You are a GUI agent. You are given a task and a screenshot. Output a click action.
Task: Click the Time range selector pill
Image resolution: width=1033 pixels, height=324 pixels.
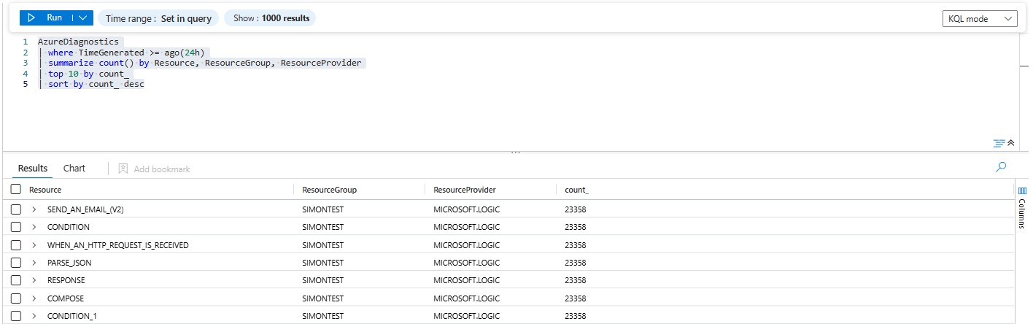(x=158, y=18)
